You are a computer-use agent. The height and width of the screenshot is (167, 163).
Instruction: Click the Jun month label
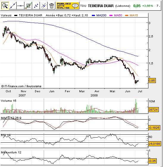tap(128, 91)
